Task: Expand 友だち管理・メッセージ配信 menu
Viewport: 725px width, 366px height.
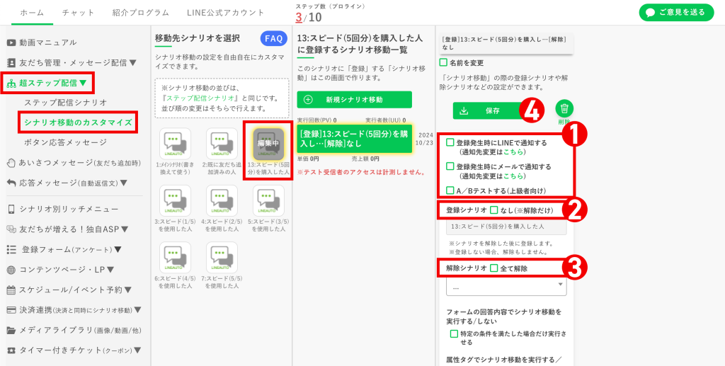Action: tap(133, 62)
